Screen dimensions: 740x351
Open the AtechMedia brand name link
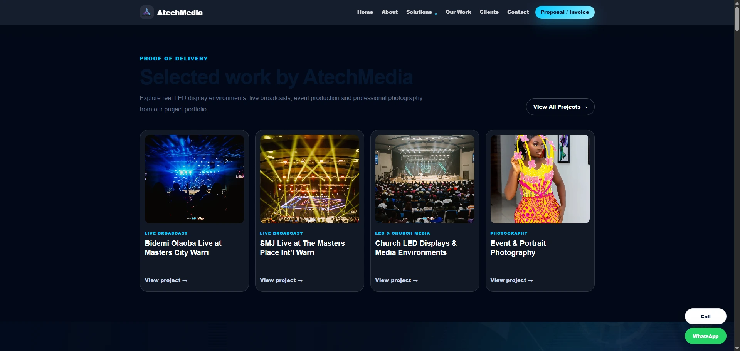(x=180, y=13)
